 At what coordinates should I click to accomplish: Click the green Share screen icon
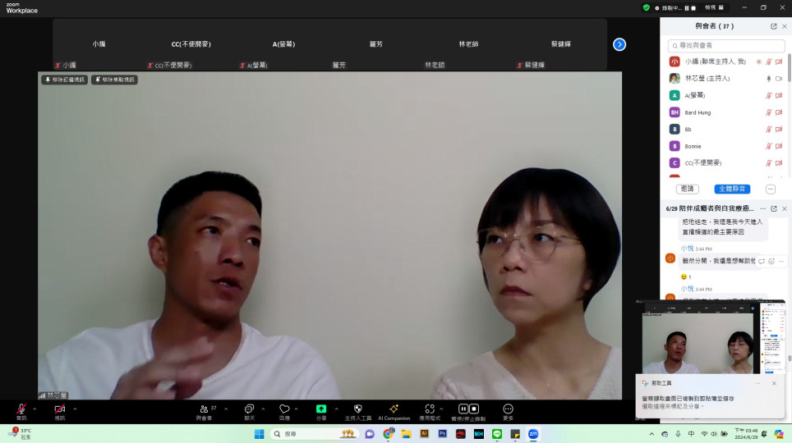321,409
